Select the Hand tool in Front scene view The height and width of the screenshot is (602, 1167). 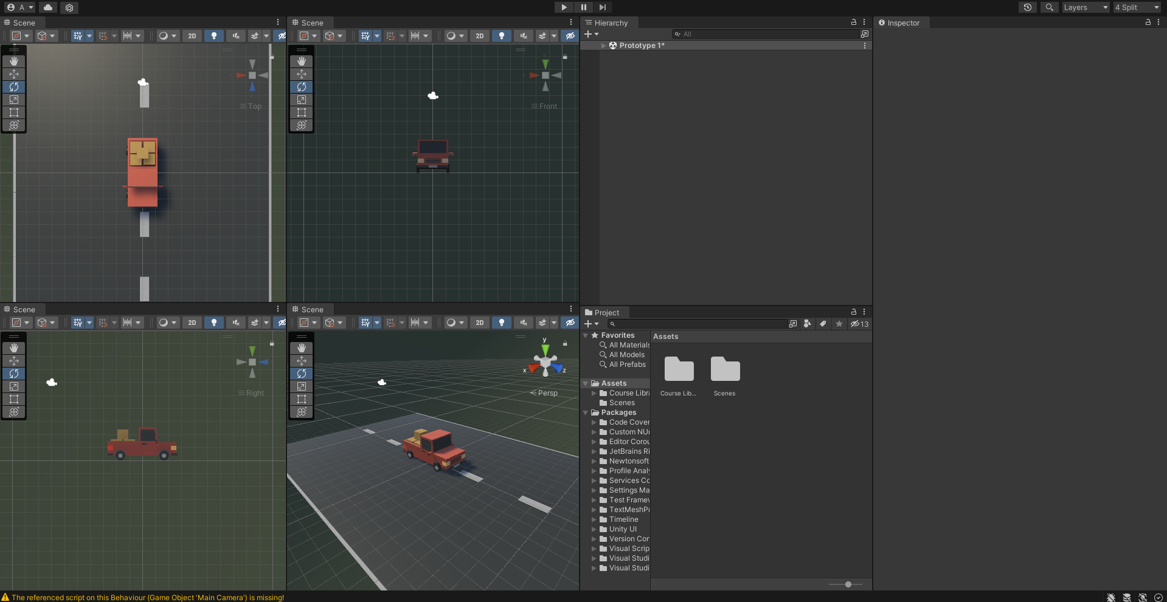point(302,61)
